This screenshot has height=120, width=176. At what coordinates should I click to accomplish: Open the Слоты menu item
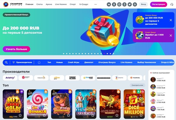point(39,4)
